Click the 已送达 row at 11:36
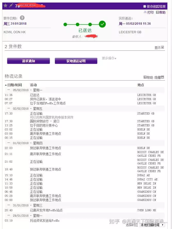Screen dimensions: 172x229 coord(85,95)
